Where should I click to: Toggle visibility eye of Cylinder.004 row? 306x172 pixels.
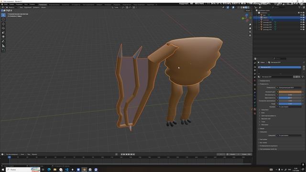tap(301, 30)
